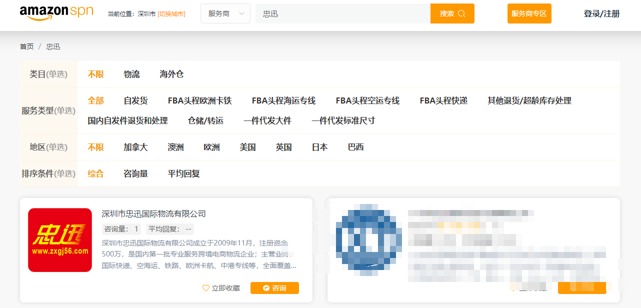Select the FBA头程海运专线 service type
641x308 pixels.
tap(283, 100)
